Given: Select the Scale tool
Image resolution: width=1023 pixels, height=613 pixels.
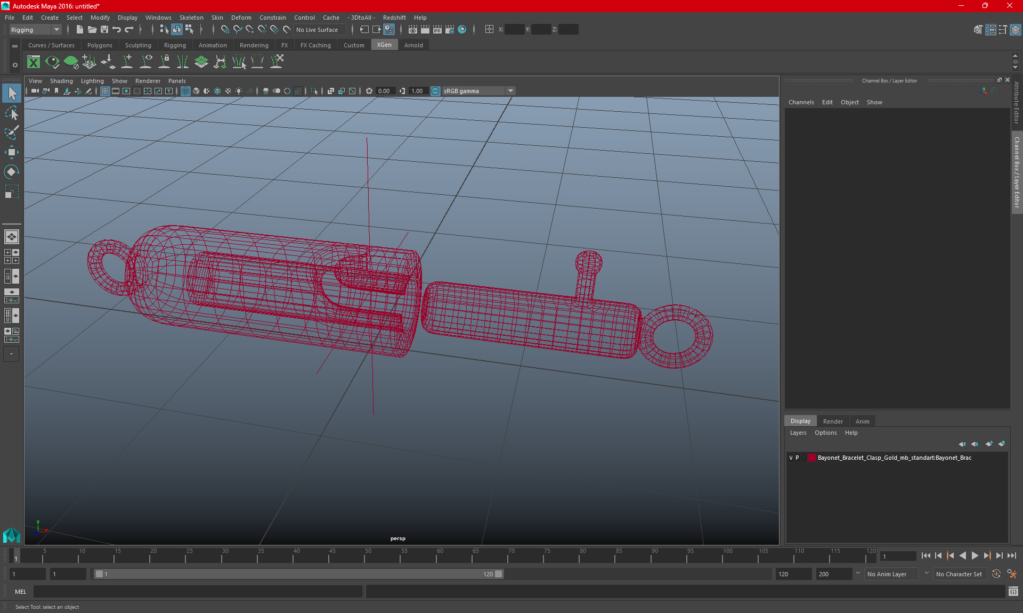Looking at the screenshot, I should [x=11, y=192].
